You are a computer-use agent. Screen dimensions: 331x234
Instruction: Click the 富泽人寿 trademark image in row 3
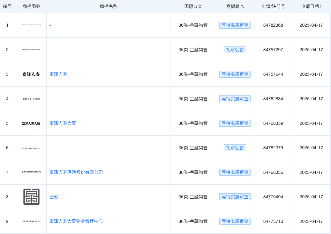click(x=31, y=74)
